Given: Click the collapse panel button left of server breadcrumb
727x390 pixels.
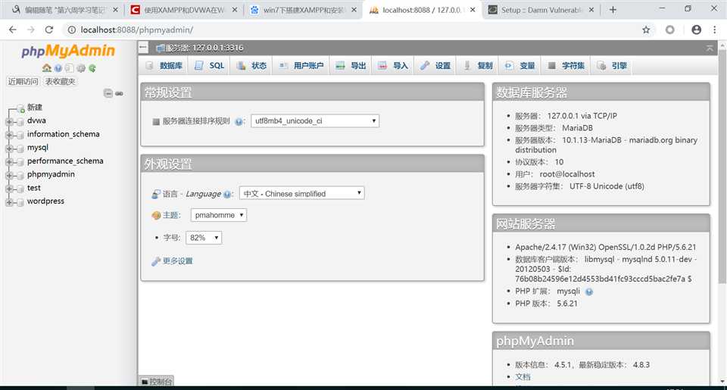Looking at the screenshot, I should tap(143, 47).
